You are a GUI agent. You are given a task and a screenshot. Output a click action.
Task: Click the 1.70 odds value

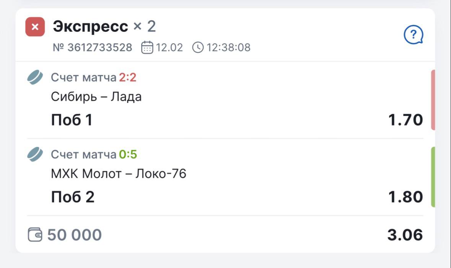[405, 120]
